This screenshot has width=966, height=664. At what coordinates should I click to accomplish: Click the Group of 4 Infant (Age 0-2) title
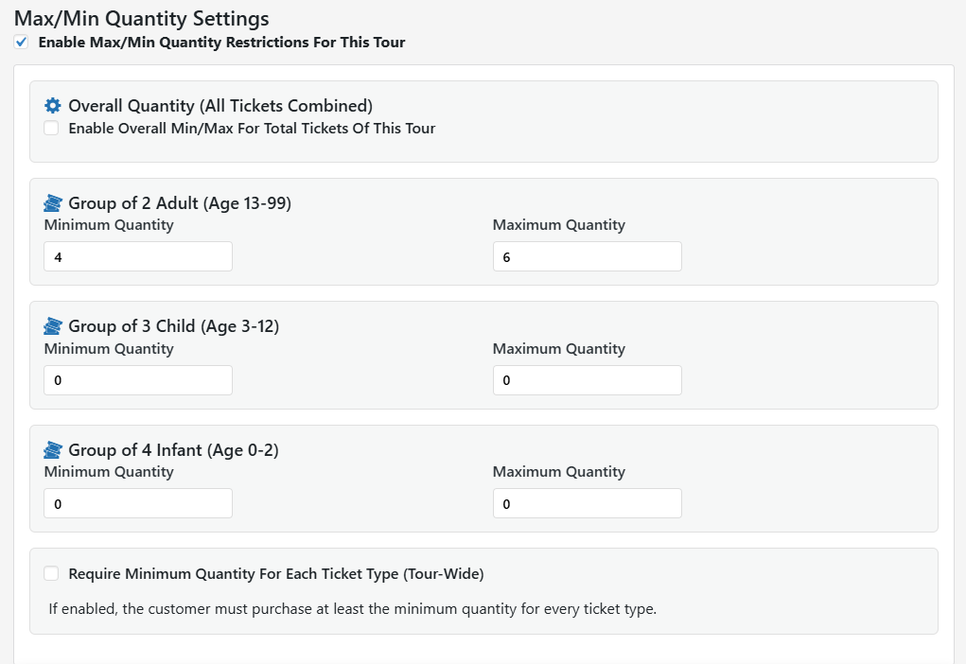coord(174,450)
